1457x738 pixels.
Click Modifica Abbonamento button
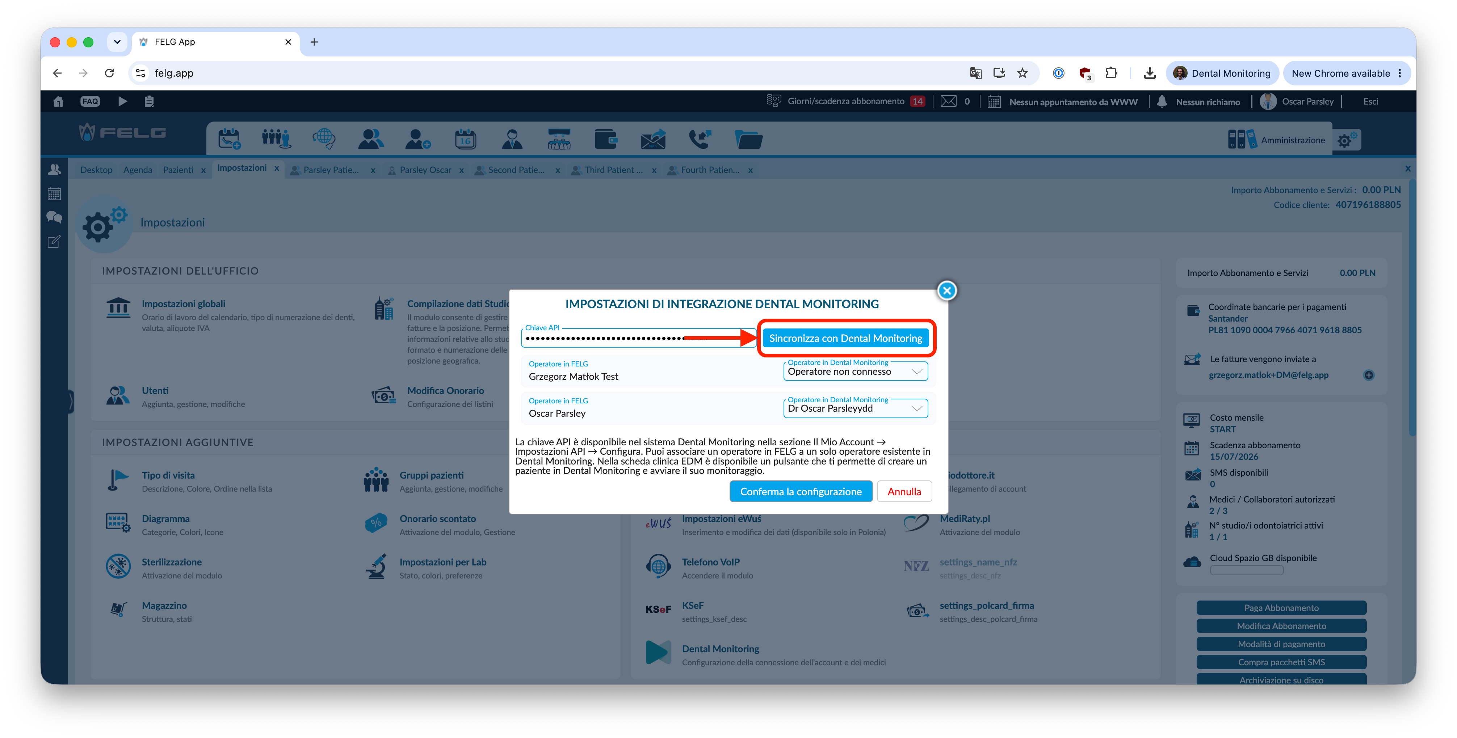[1281, 625]
